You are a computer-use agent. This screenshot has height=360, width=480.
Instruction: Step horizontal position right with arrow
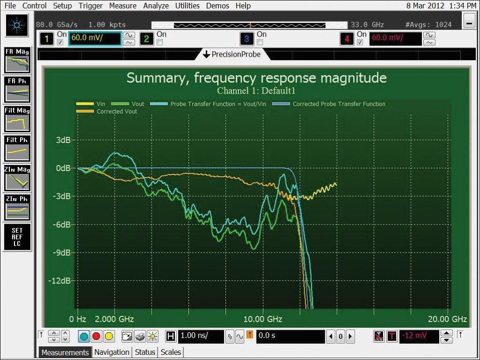tap(350, 336)
